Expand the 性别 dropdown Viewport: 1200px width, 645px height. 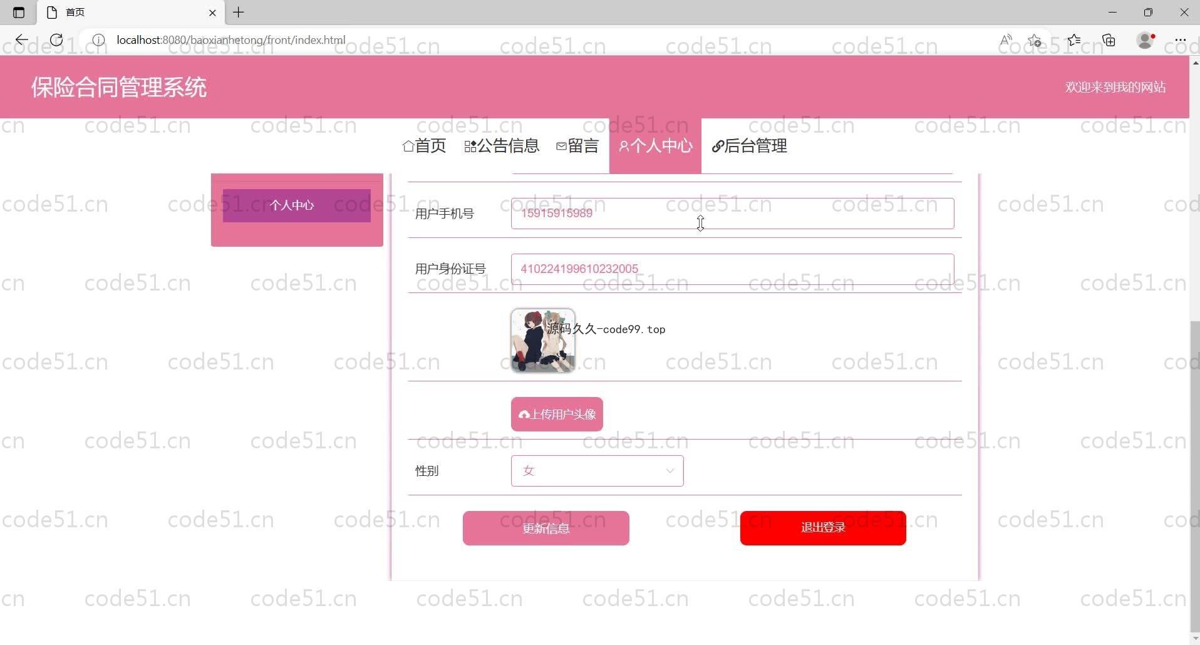tap(597, 471)
